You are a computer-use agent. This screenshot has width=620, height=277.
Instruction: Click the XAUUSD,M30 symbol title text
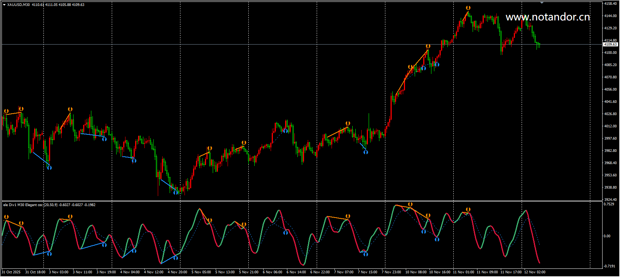point(19,5)
